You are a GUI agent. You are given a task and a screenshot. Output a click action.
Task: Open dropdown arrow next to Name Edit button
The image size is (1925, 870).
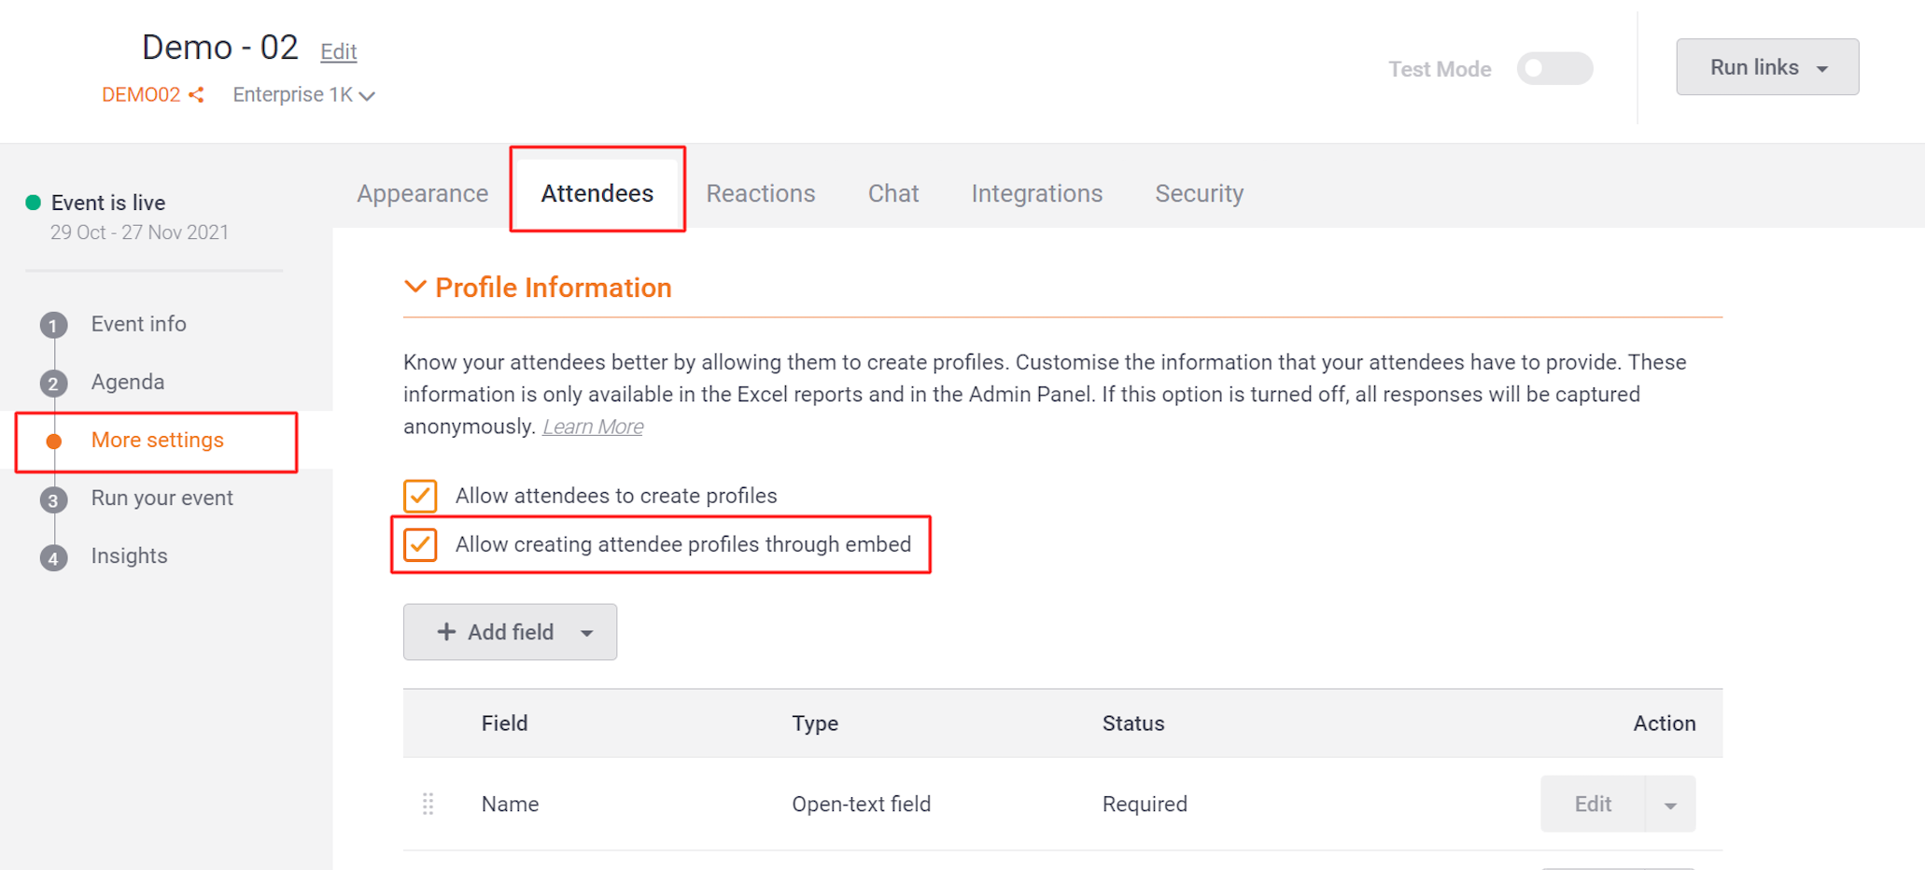(x=1670, y=804)
